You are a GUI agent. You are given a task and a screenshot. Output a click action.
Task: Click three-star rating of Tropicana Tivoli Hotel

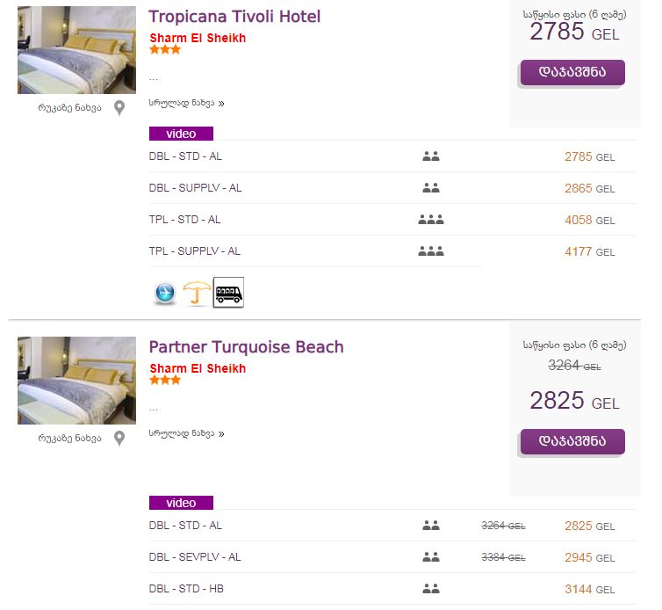click(165, 50)
